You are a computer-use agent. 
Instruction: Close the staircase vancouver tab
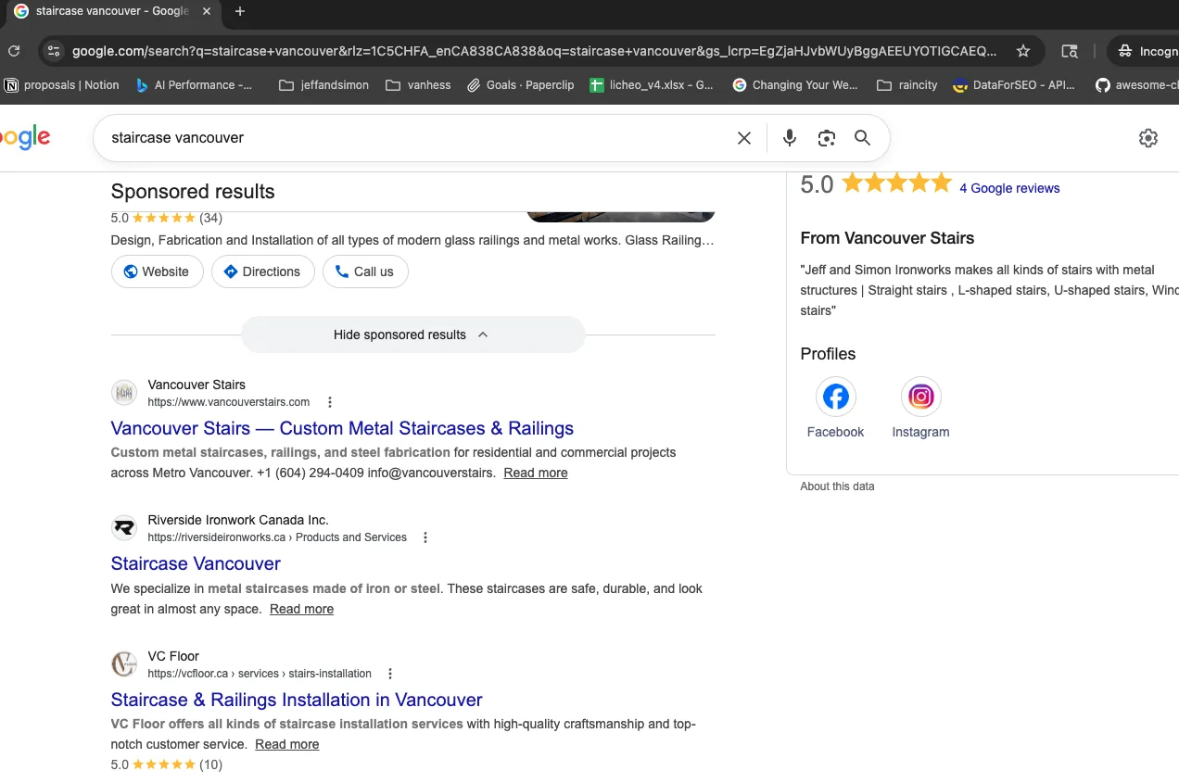(x=207, y=11)
